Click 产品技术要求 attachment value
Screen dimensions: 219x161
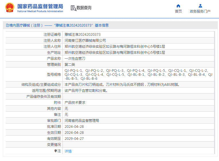pos(75,103)
